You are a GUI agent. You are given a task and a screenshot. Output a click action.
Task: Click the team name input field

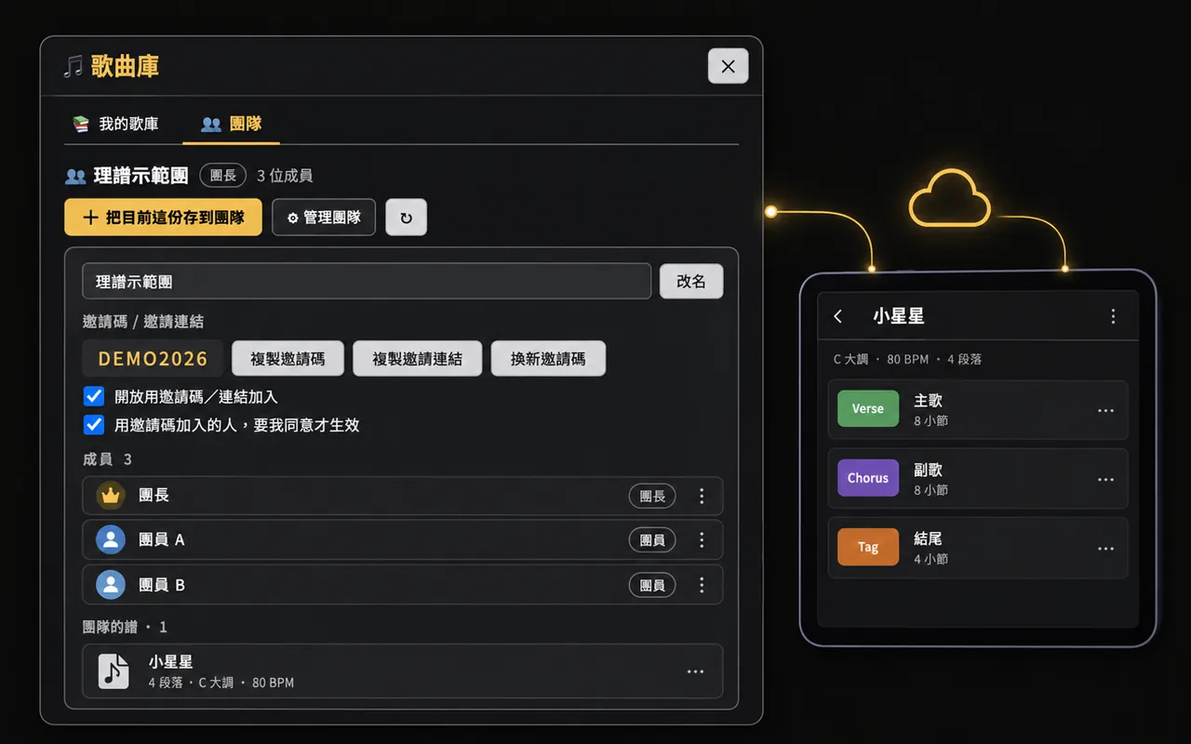tap(367, 282)
